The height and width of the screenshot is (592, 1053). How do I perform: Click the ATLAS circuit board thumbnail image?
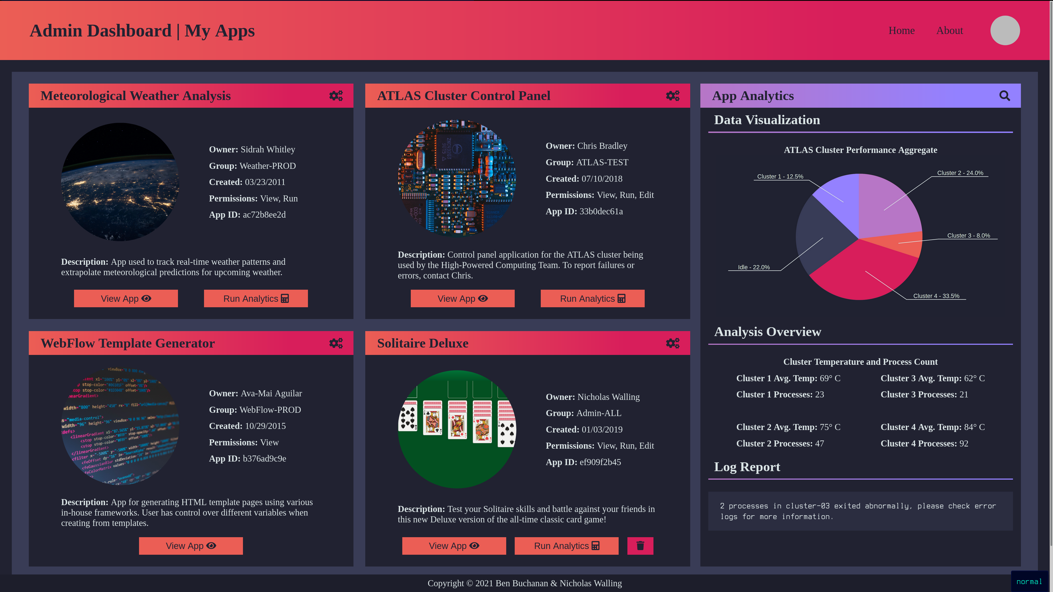457,178
